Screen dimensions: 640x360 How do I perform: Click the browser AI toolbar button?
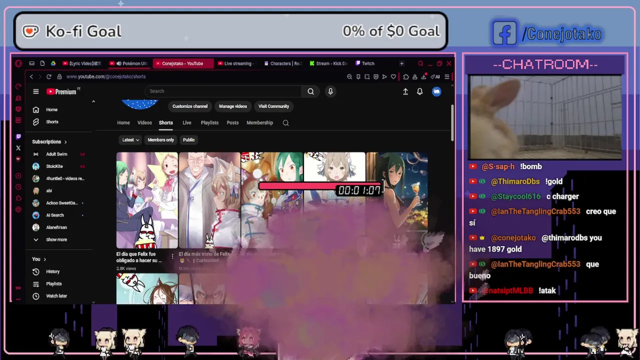(436, 76)
